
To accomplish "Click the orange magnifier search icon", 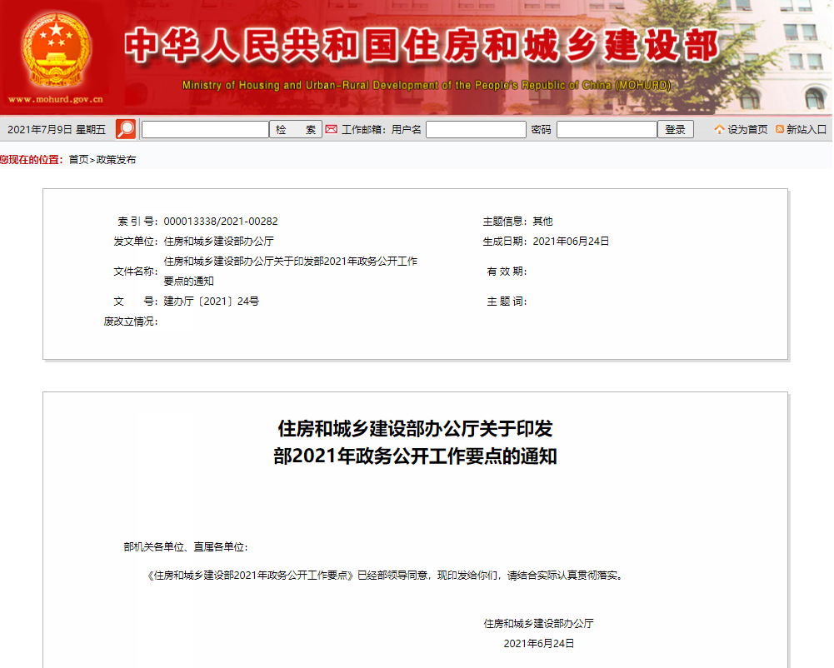I will 126,129.
